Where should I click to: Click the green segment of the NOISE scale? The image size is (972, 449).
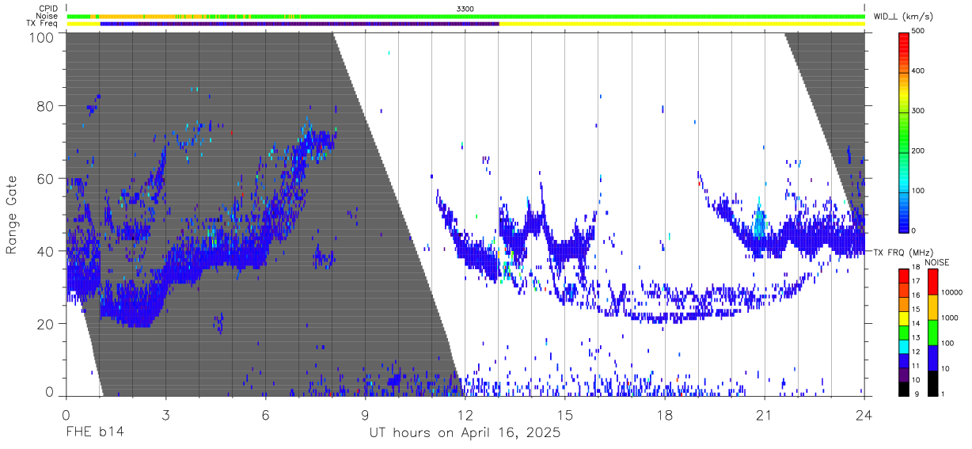932,332
